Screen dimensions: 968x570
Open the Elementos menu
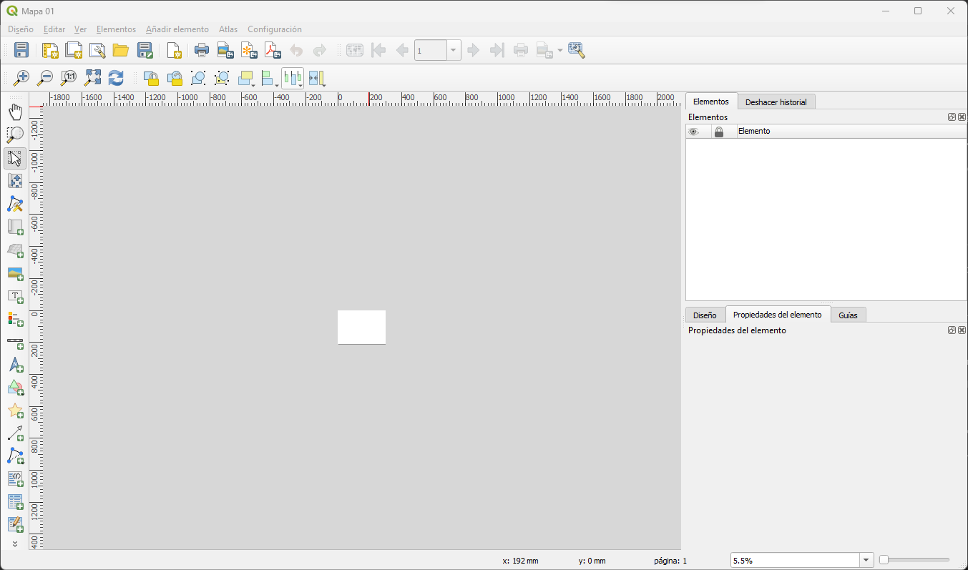coord(116,29)
